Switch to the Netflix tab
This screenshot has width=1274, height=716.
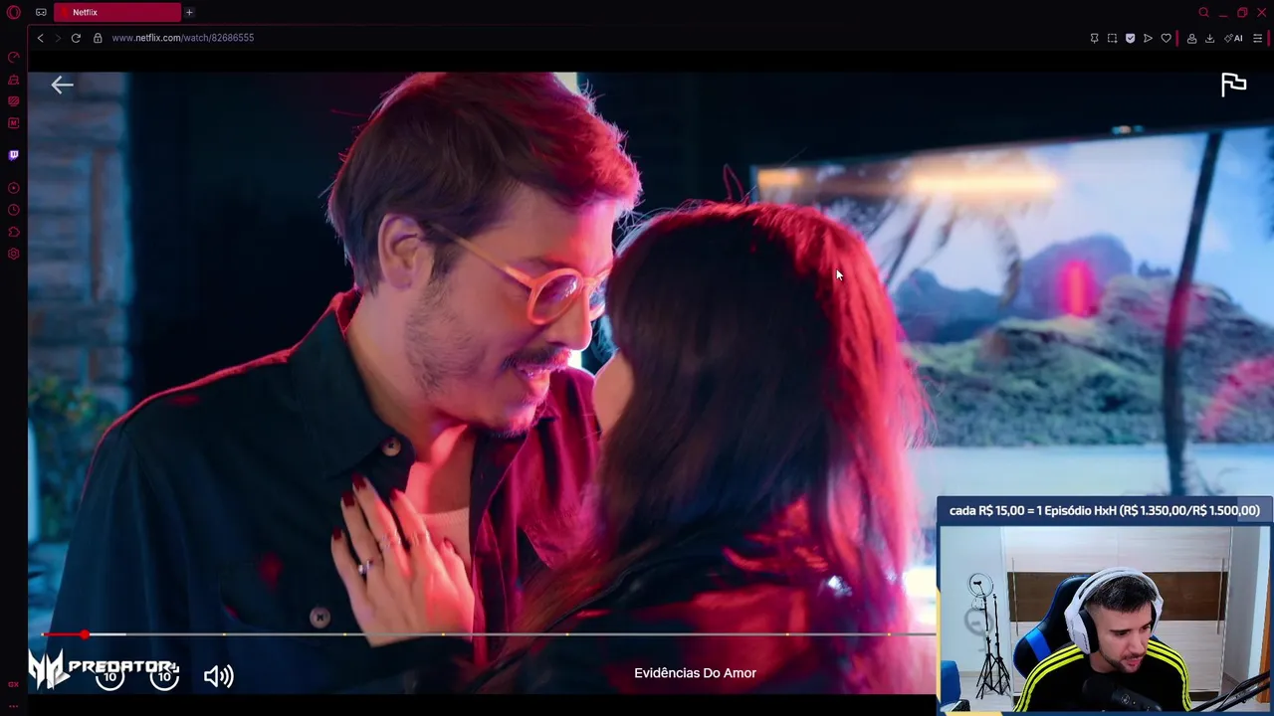click(x=117, y=13)
